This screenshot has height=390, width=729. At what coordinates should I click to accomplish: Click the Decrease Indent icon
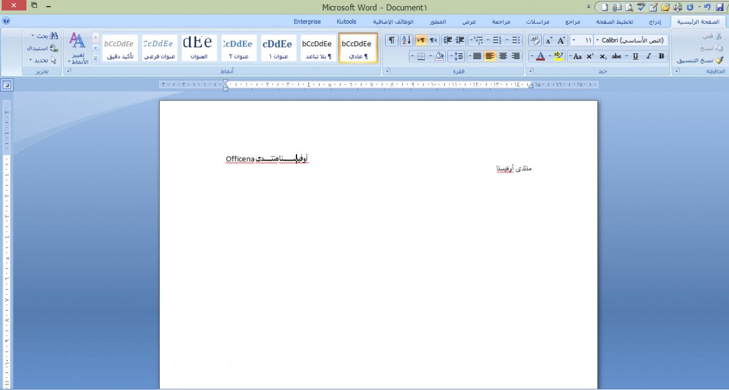(460, 41)
